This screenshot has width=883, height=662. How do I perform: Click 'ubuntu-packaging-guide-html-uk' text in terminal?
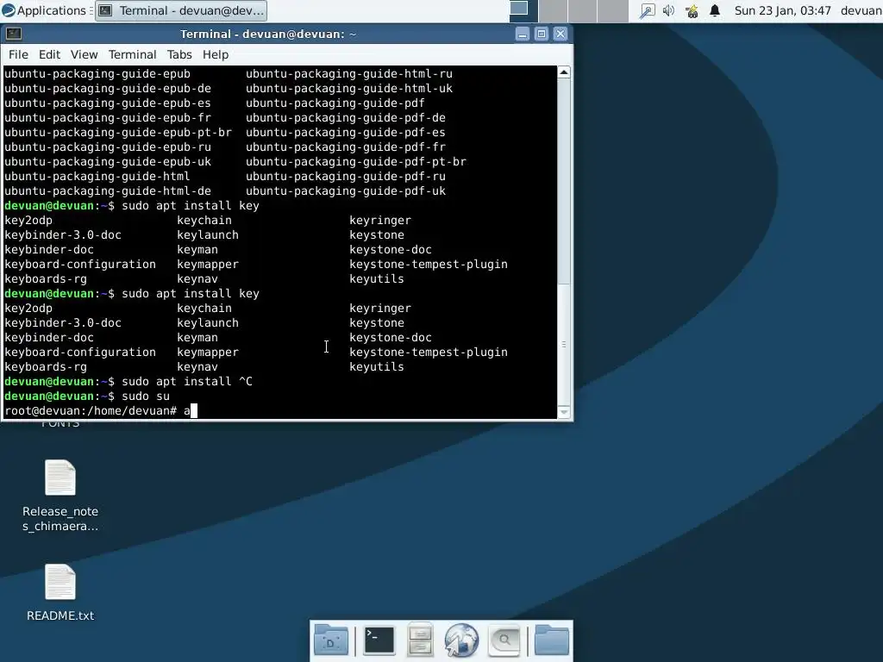(x=349, y=89)
